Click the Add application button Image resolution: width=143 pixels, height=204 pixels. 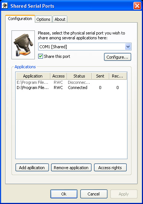pos(32,168)
